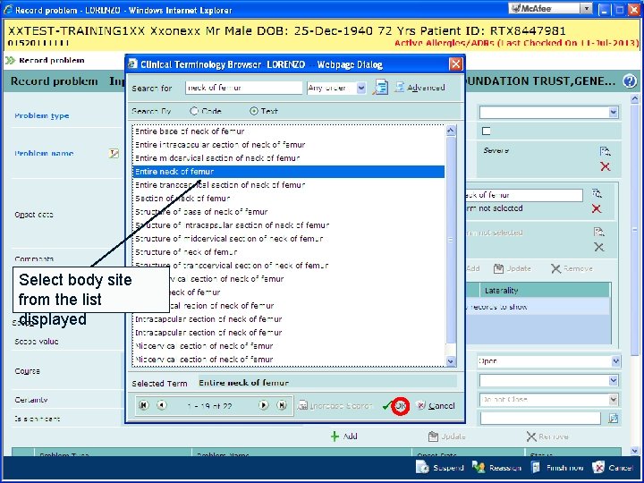Click the Record problem breadcrumb arrows icon
The height and width of the screenshot is (483, 644).
coord(10,61)
